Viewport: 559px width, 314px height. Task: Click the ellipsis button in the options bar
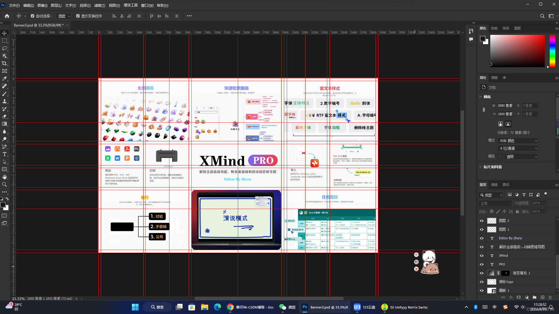pos(189,16)
